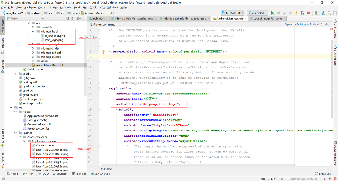Open the Terminal tool window button
Image resolution: width=338 pixels, height=181 pixels.
pyautogui.click(x=79, y=174)
